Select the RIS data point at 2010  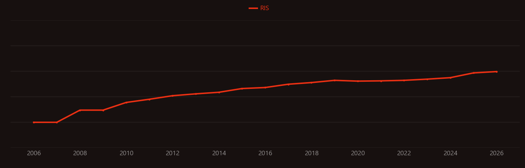(126, 102)
